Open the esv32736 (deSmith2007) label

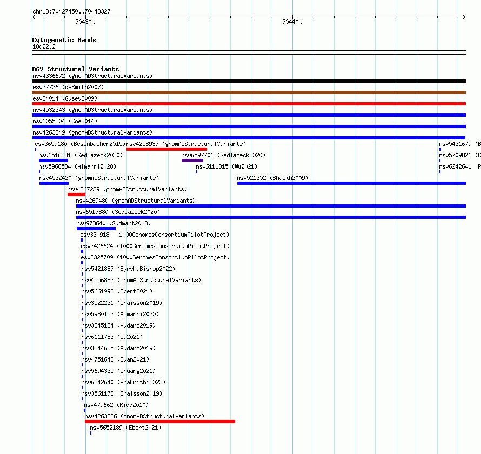click(68, 87)
